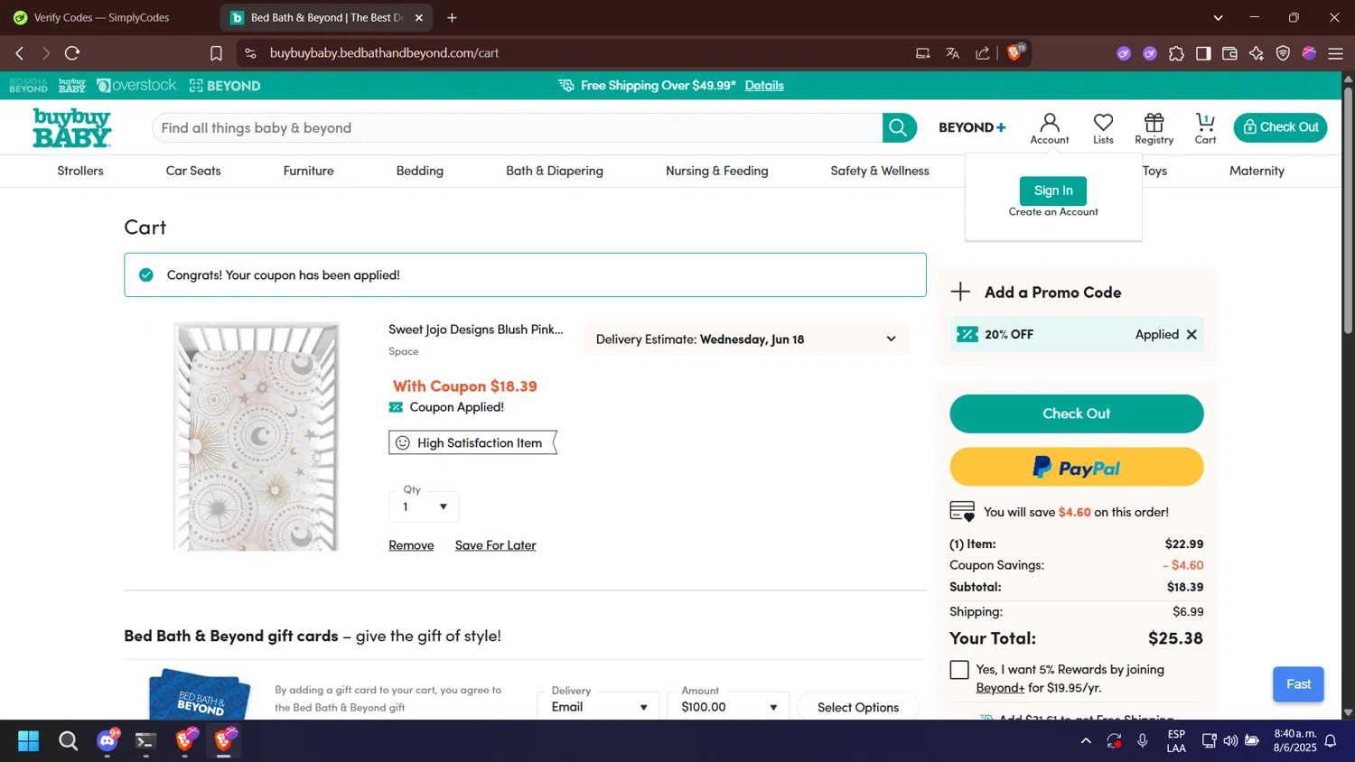Open the notifications bell in system tray

pyautogui.click(x=1331, y=741)
